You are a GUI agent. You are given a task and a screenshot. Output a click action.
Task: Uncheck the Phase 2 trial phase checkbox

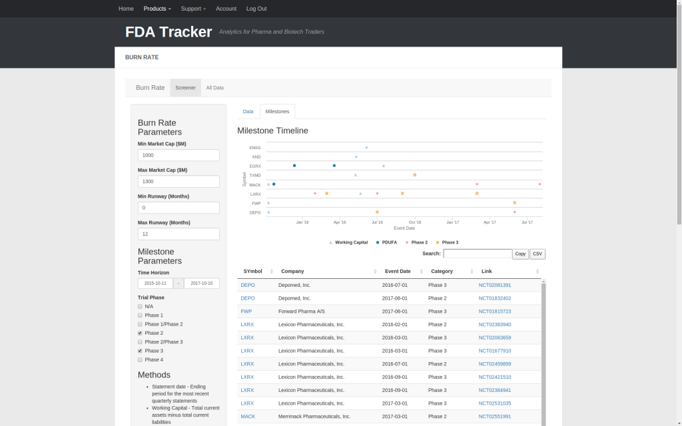(140, 333)
